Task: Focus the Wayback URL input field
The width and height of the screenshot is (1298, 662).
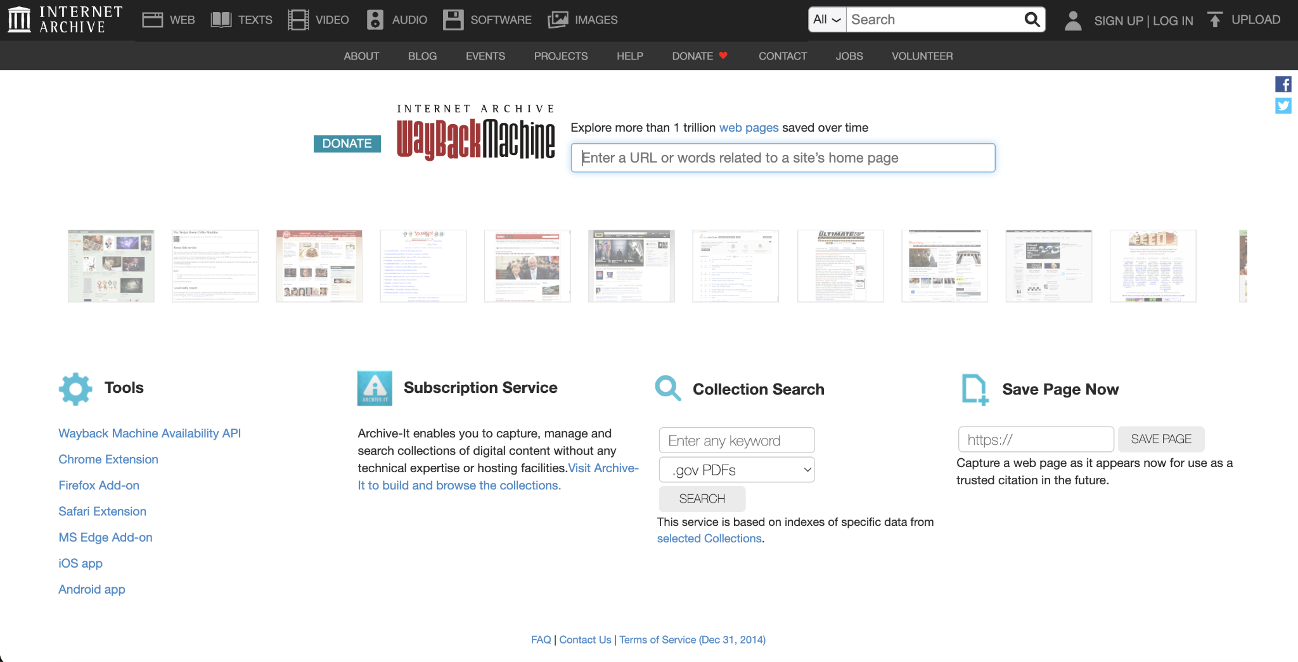Action: coord(783,158)
